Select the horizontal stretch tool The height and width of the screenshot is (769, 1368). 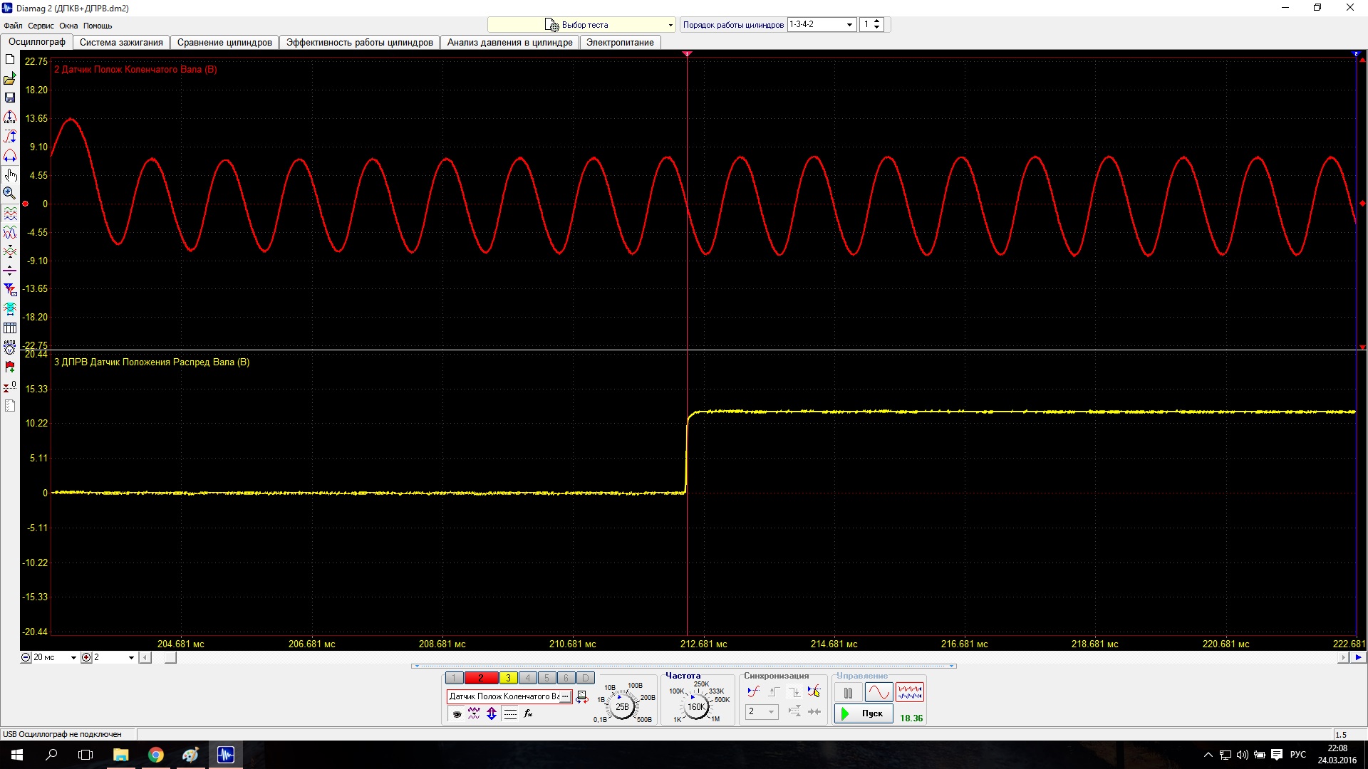pos(10,156)
